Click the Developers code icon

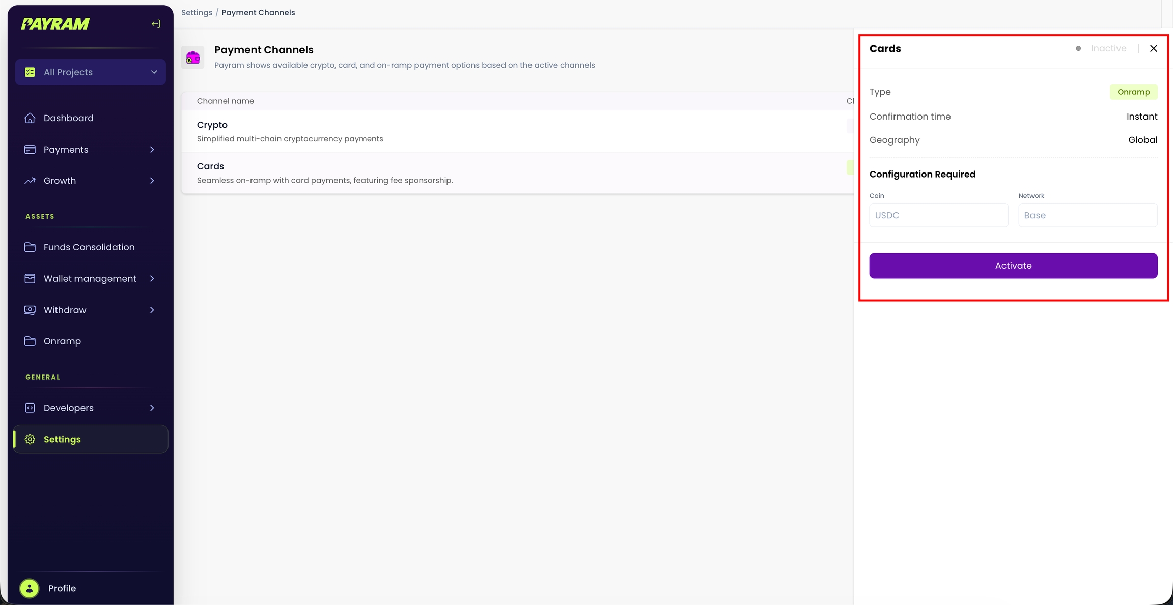(30, 408)
